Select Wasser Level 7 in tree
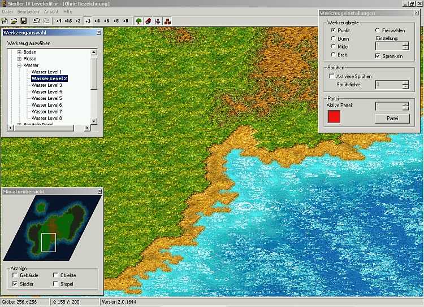424x307 pixels. (x=46, y=112)
